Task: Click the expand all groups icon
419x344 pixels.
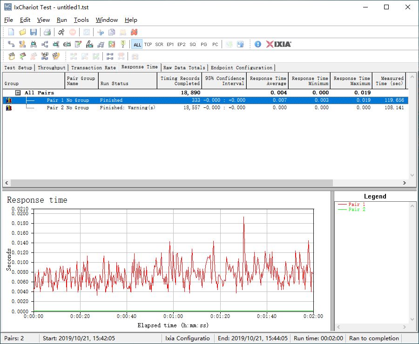Action: point(110,56)
